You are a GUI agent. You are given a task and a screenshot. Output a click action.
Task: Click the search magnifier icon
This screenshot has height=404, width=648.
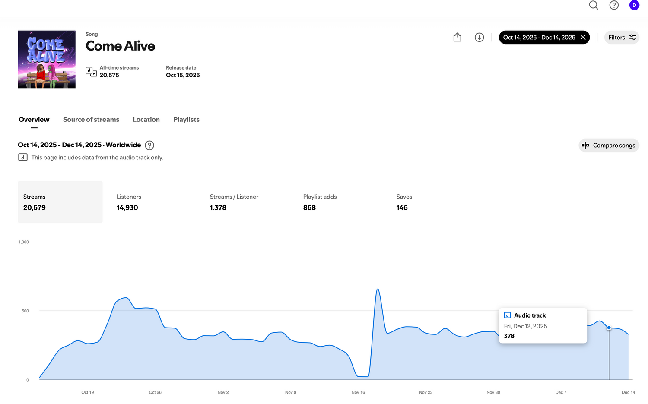[x=594, y=5]
